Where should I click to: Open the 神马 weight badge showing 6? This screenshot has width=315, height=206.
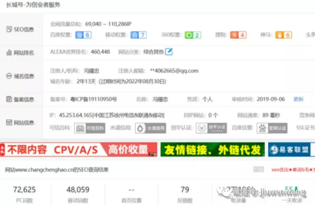point(283,35)
